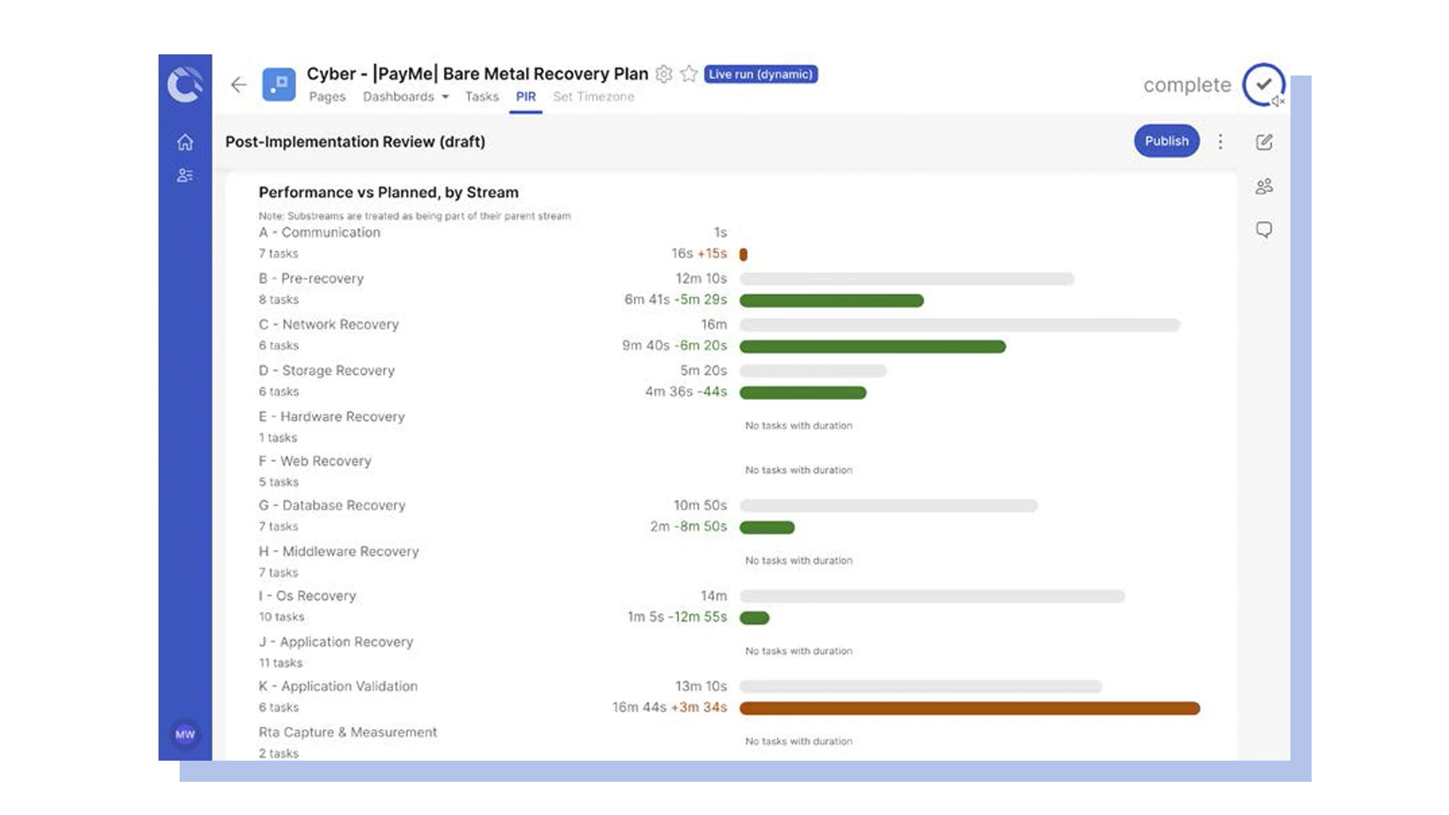Open the runbook settings gear
1449x815 pixels.
[663, 74]
